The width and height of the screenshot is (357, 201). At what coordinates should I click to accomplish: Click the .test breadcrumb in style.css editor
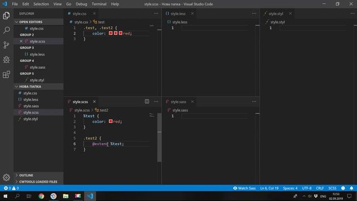pos(99,22)
